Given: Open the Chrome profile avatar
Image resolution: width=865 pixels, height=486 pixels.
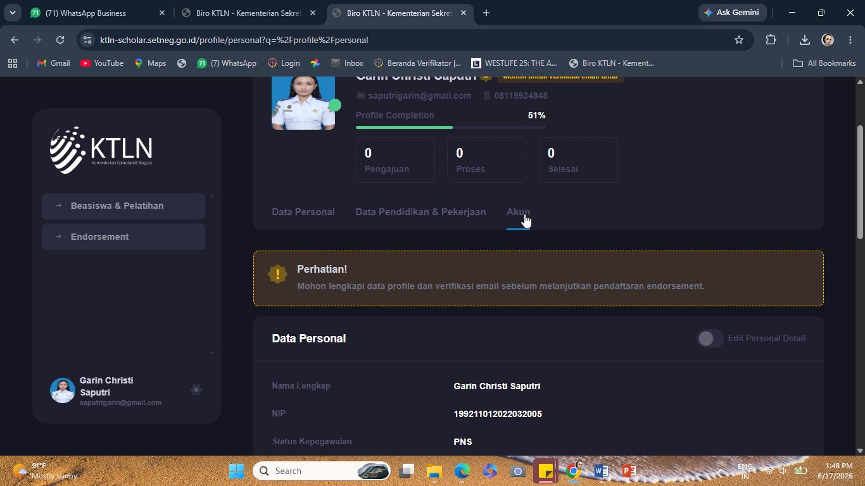Looking at the screenshot, I should click(x=828, y=40).
